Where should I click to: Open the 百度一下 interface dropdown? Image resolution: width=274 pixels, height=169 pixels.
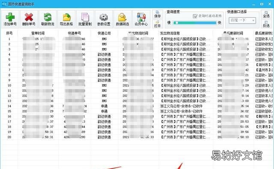(x=242, y=20)
